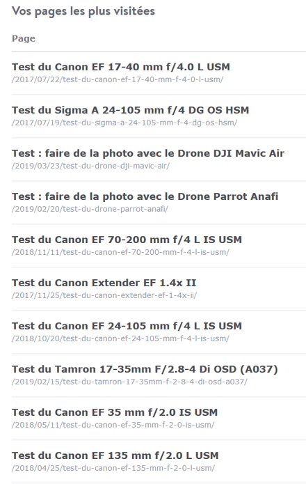The height and width of the screenshot is (484, 306).
Task: Open Test du Tamron 17-35mm A037 title
Action: coord(145,370)
